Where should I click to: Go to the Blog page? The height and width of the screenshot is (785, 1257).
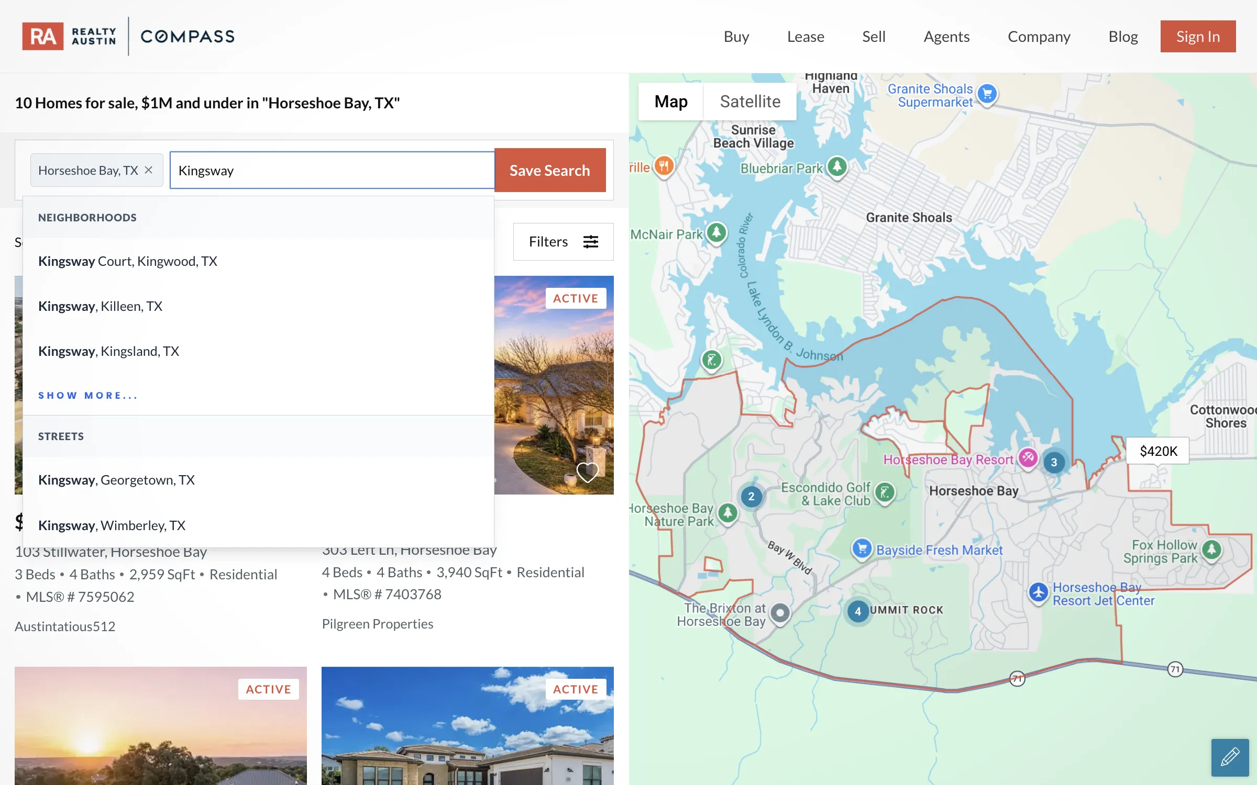(1123, 36)
